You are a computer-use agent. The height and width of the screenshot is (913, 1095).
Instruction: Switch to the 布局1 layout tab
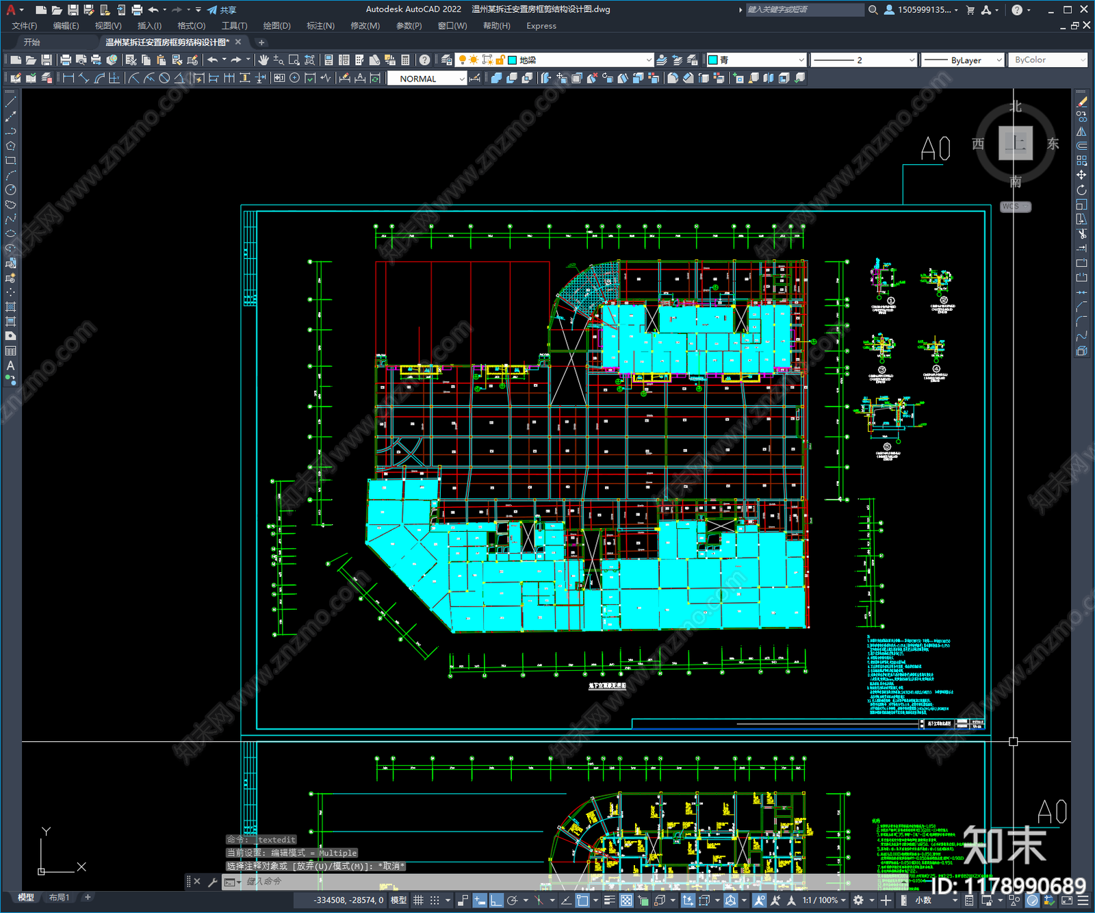(x=59, y=897)
